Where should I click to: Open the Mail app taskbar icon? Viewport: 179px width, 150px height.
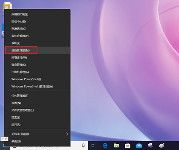tap(139, 146)
